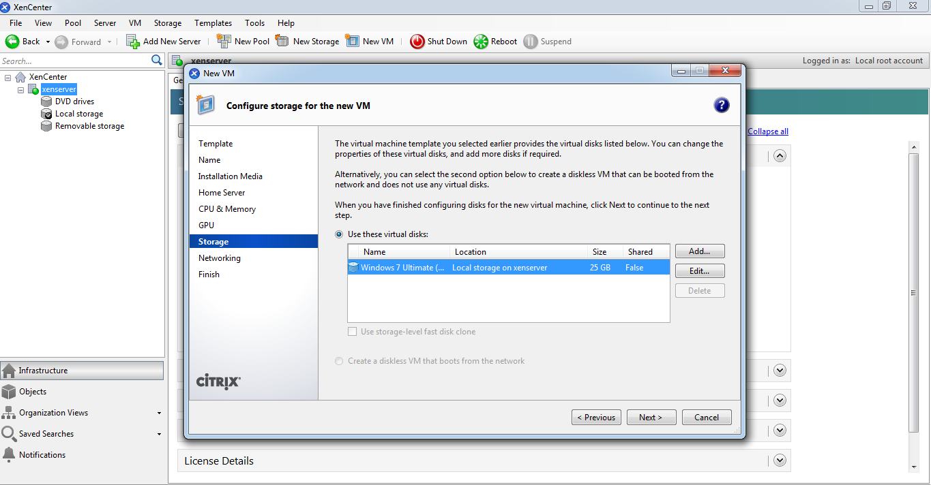Click the New VM toolbar icon
Screen dimensions: 931x485
pyautogui.click(x=352, y=42)
